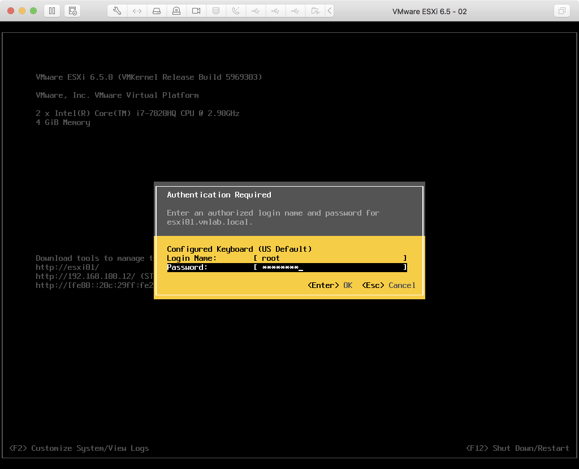Click the CD/DVD drive icon
This screenshot has width=579, height=469.
[176, 11]
